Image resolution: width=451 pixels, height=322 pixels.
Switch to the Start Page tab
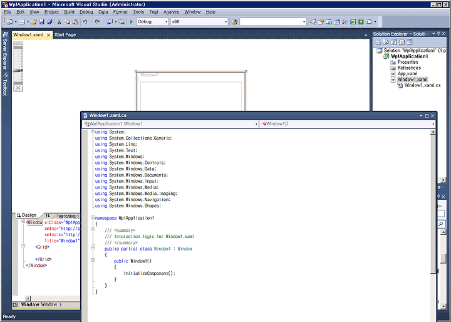click(x=65, y=35)
